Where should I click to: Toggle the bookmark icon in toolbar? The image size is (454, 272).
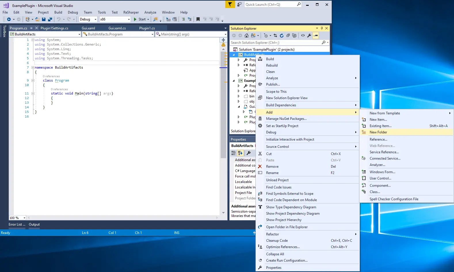198,19
